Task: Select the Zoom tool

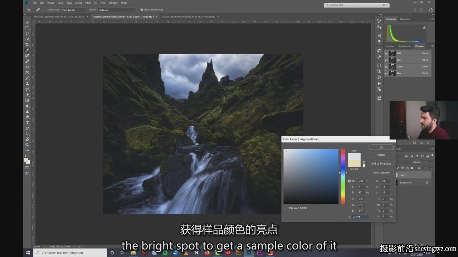Action: click(27, 145)
